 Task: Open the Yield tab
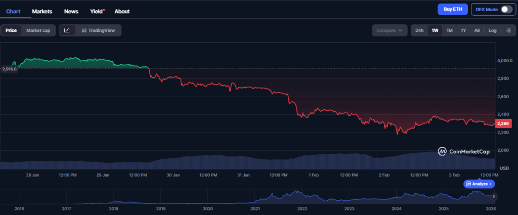tap(97, 11)
